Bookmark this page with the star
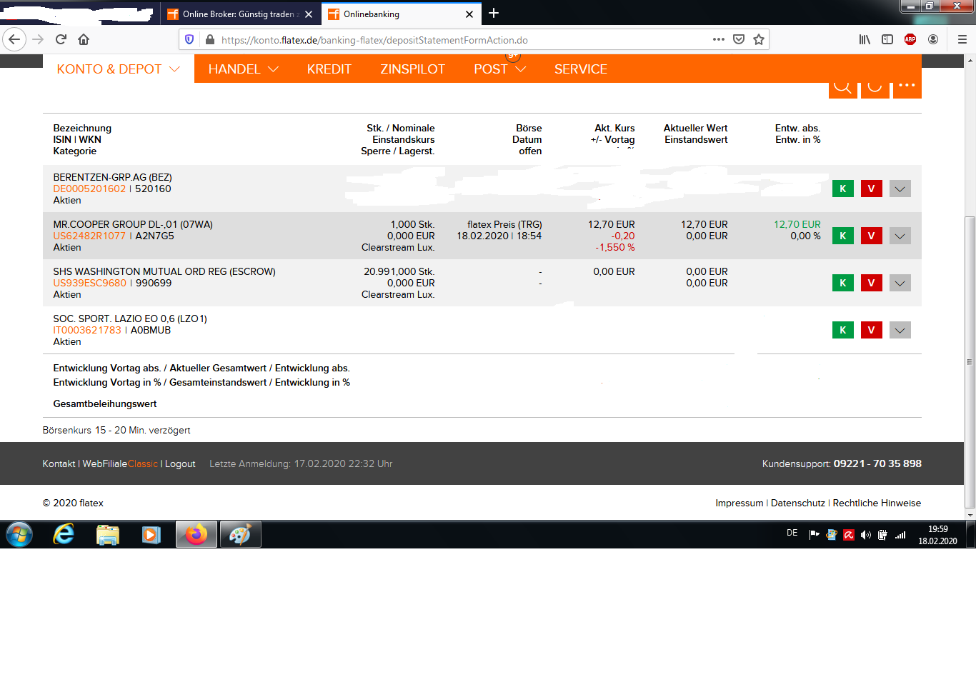The image size is (976, 677). 759,39
